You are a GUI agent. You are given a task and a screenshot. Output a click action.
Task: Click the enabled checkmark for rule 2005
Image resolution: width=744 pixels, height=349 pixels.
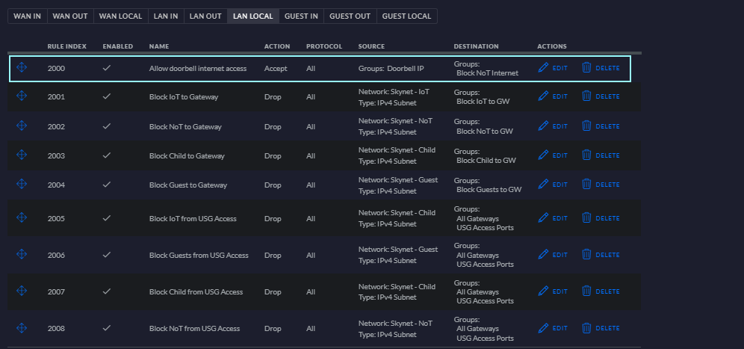pos(107,218)
